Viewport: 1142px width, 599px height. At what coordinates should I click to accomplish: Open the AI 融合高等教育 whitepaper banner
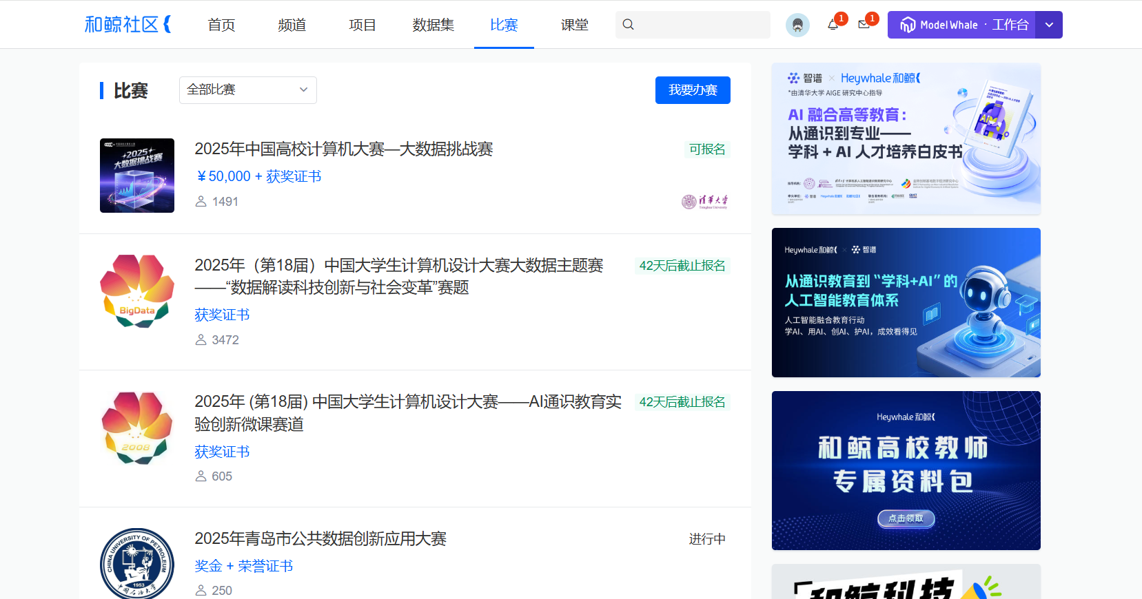[x=906, y=138]
